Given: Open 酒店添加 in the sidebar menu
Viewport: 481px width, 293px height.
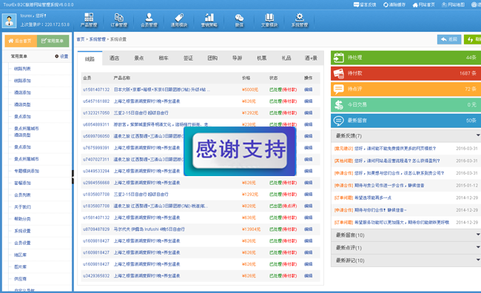Looking at the screenshot, I should [22, 92].
